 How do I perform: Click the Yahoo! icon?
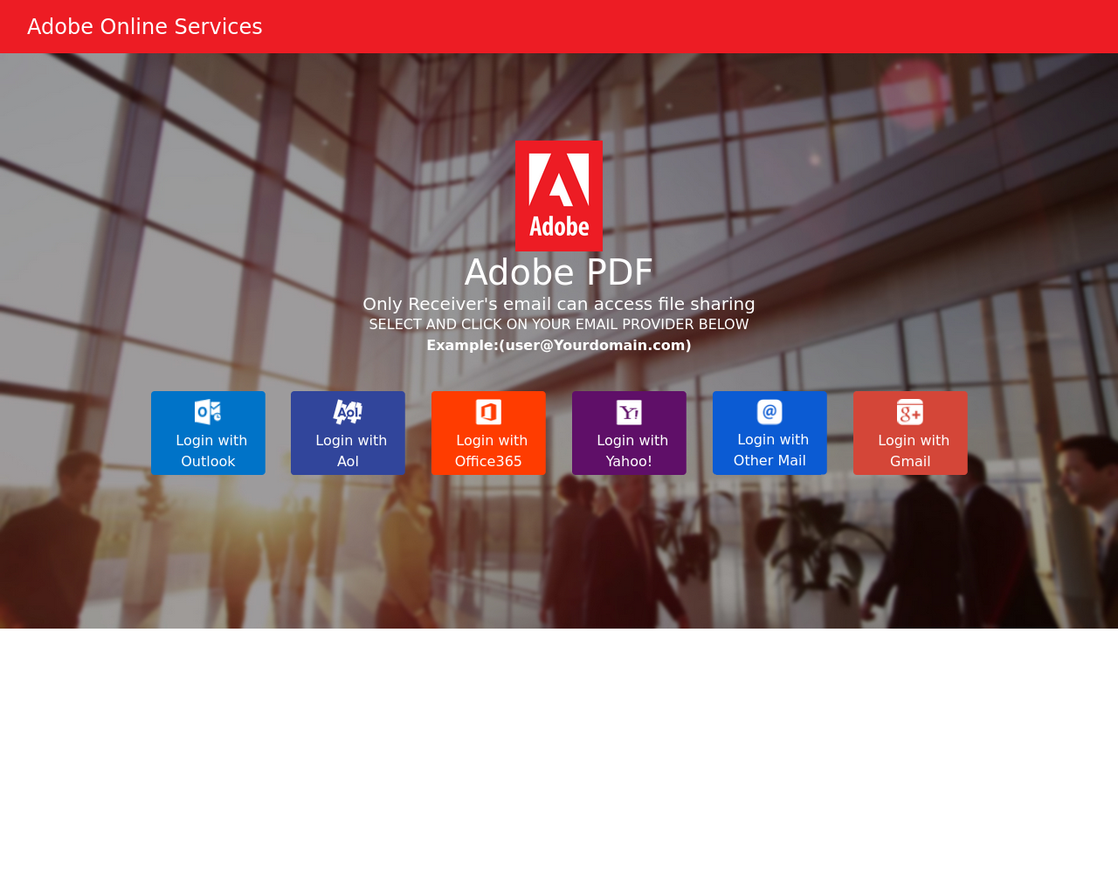[x=629, y=412]
